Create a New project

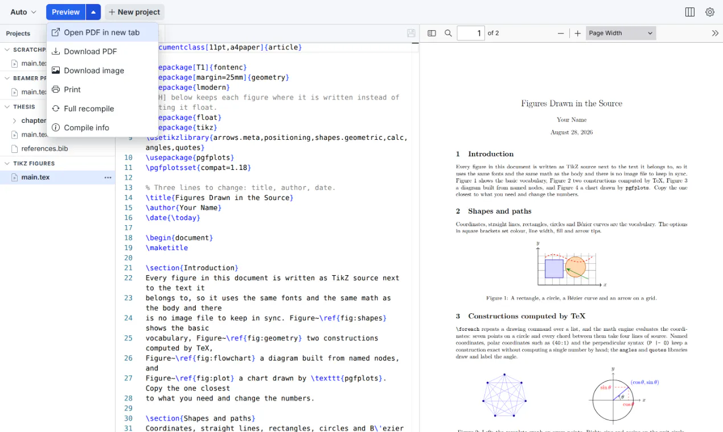click(135, 12)
